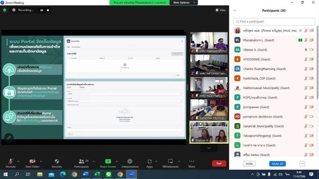Image resolution: width=319 pixels, height=179 pixels.
Task: Expand the arrow next to Unmute
Action: (18, 161)
